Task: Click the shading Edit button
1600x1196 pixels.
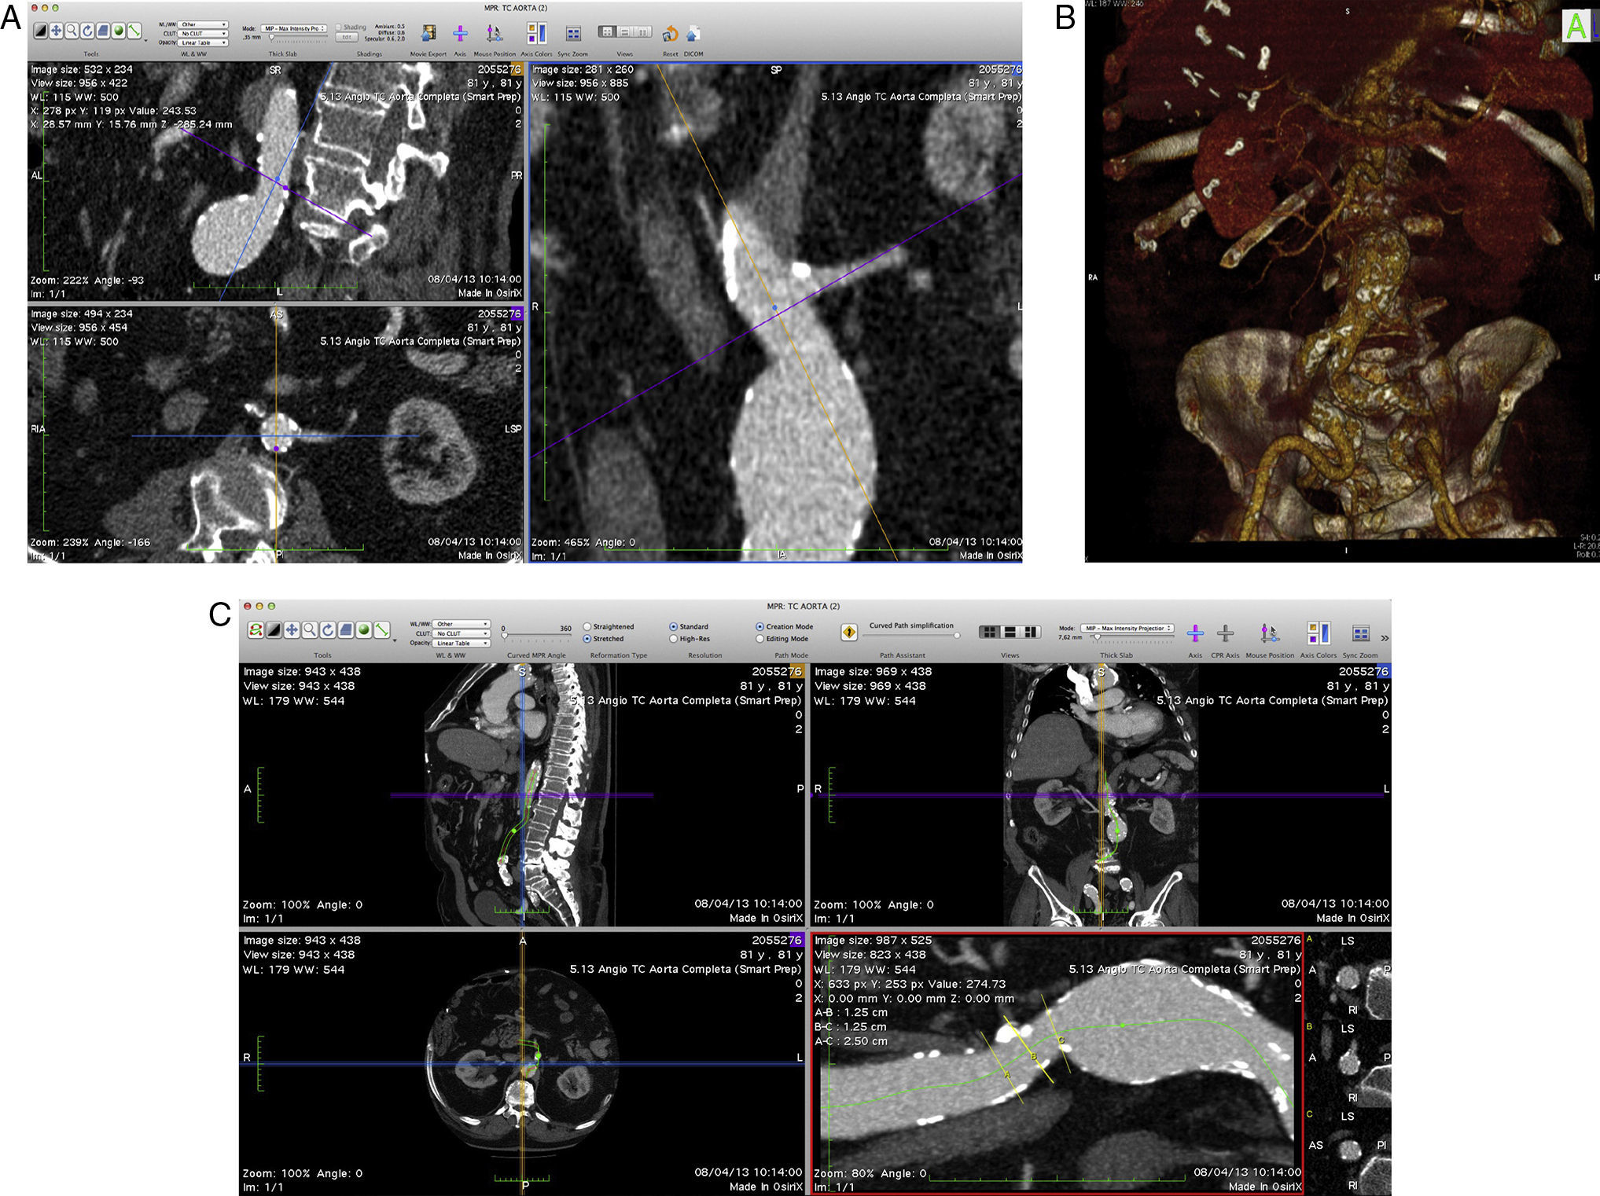Action: point(346,37)
